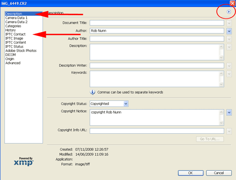Image resolution: width=236 pixels, height=180 pixels.
Task: Click into the Copyright Info URL field
Action: click(157, 131)
